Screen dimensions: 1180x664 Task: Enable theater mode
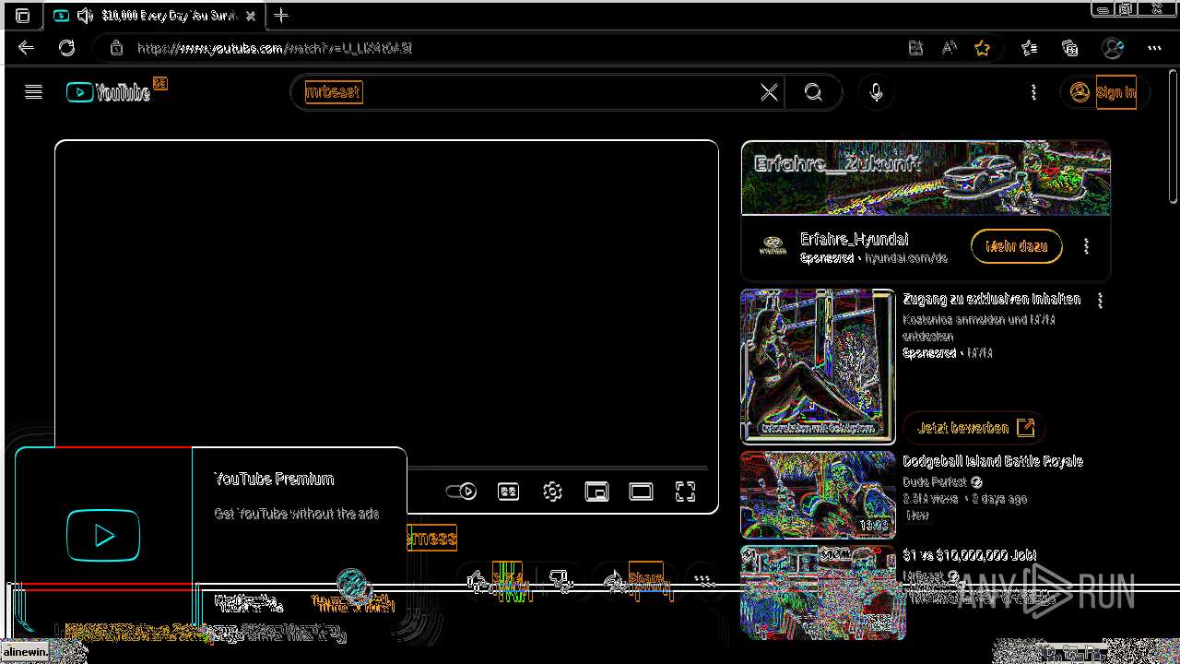tap(641, 492)
